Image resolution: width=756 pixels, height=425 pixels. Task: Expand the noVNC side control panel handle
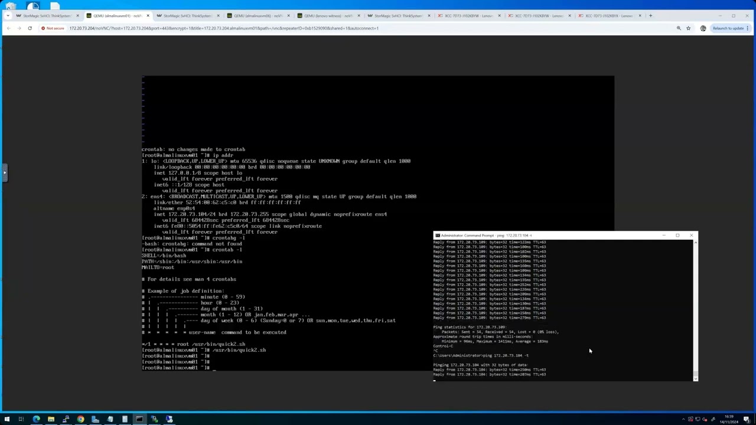click(4, 173)
